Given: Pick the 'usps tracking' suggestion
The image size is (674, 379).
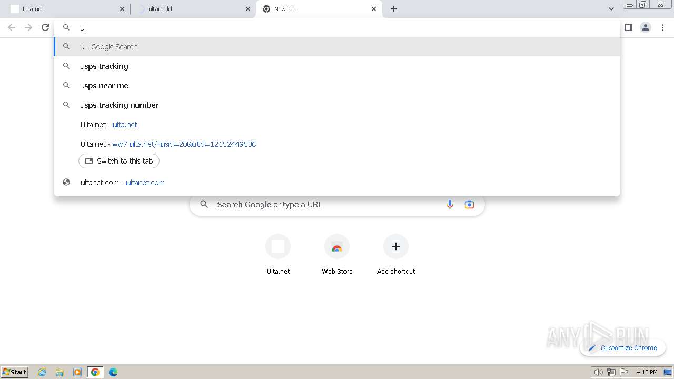Looking at the screenshot, I should 337,66.
